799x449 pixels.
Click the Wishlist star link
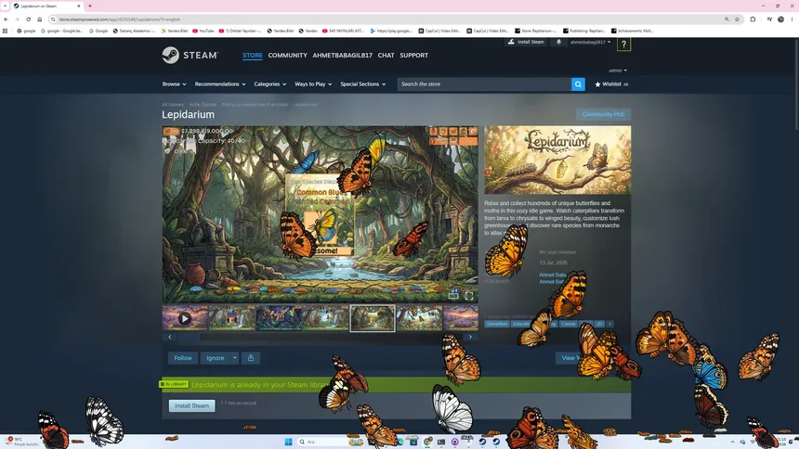click(x=611, y=84)
